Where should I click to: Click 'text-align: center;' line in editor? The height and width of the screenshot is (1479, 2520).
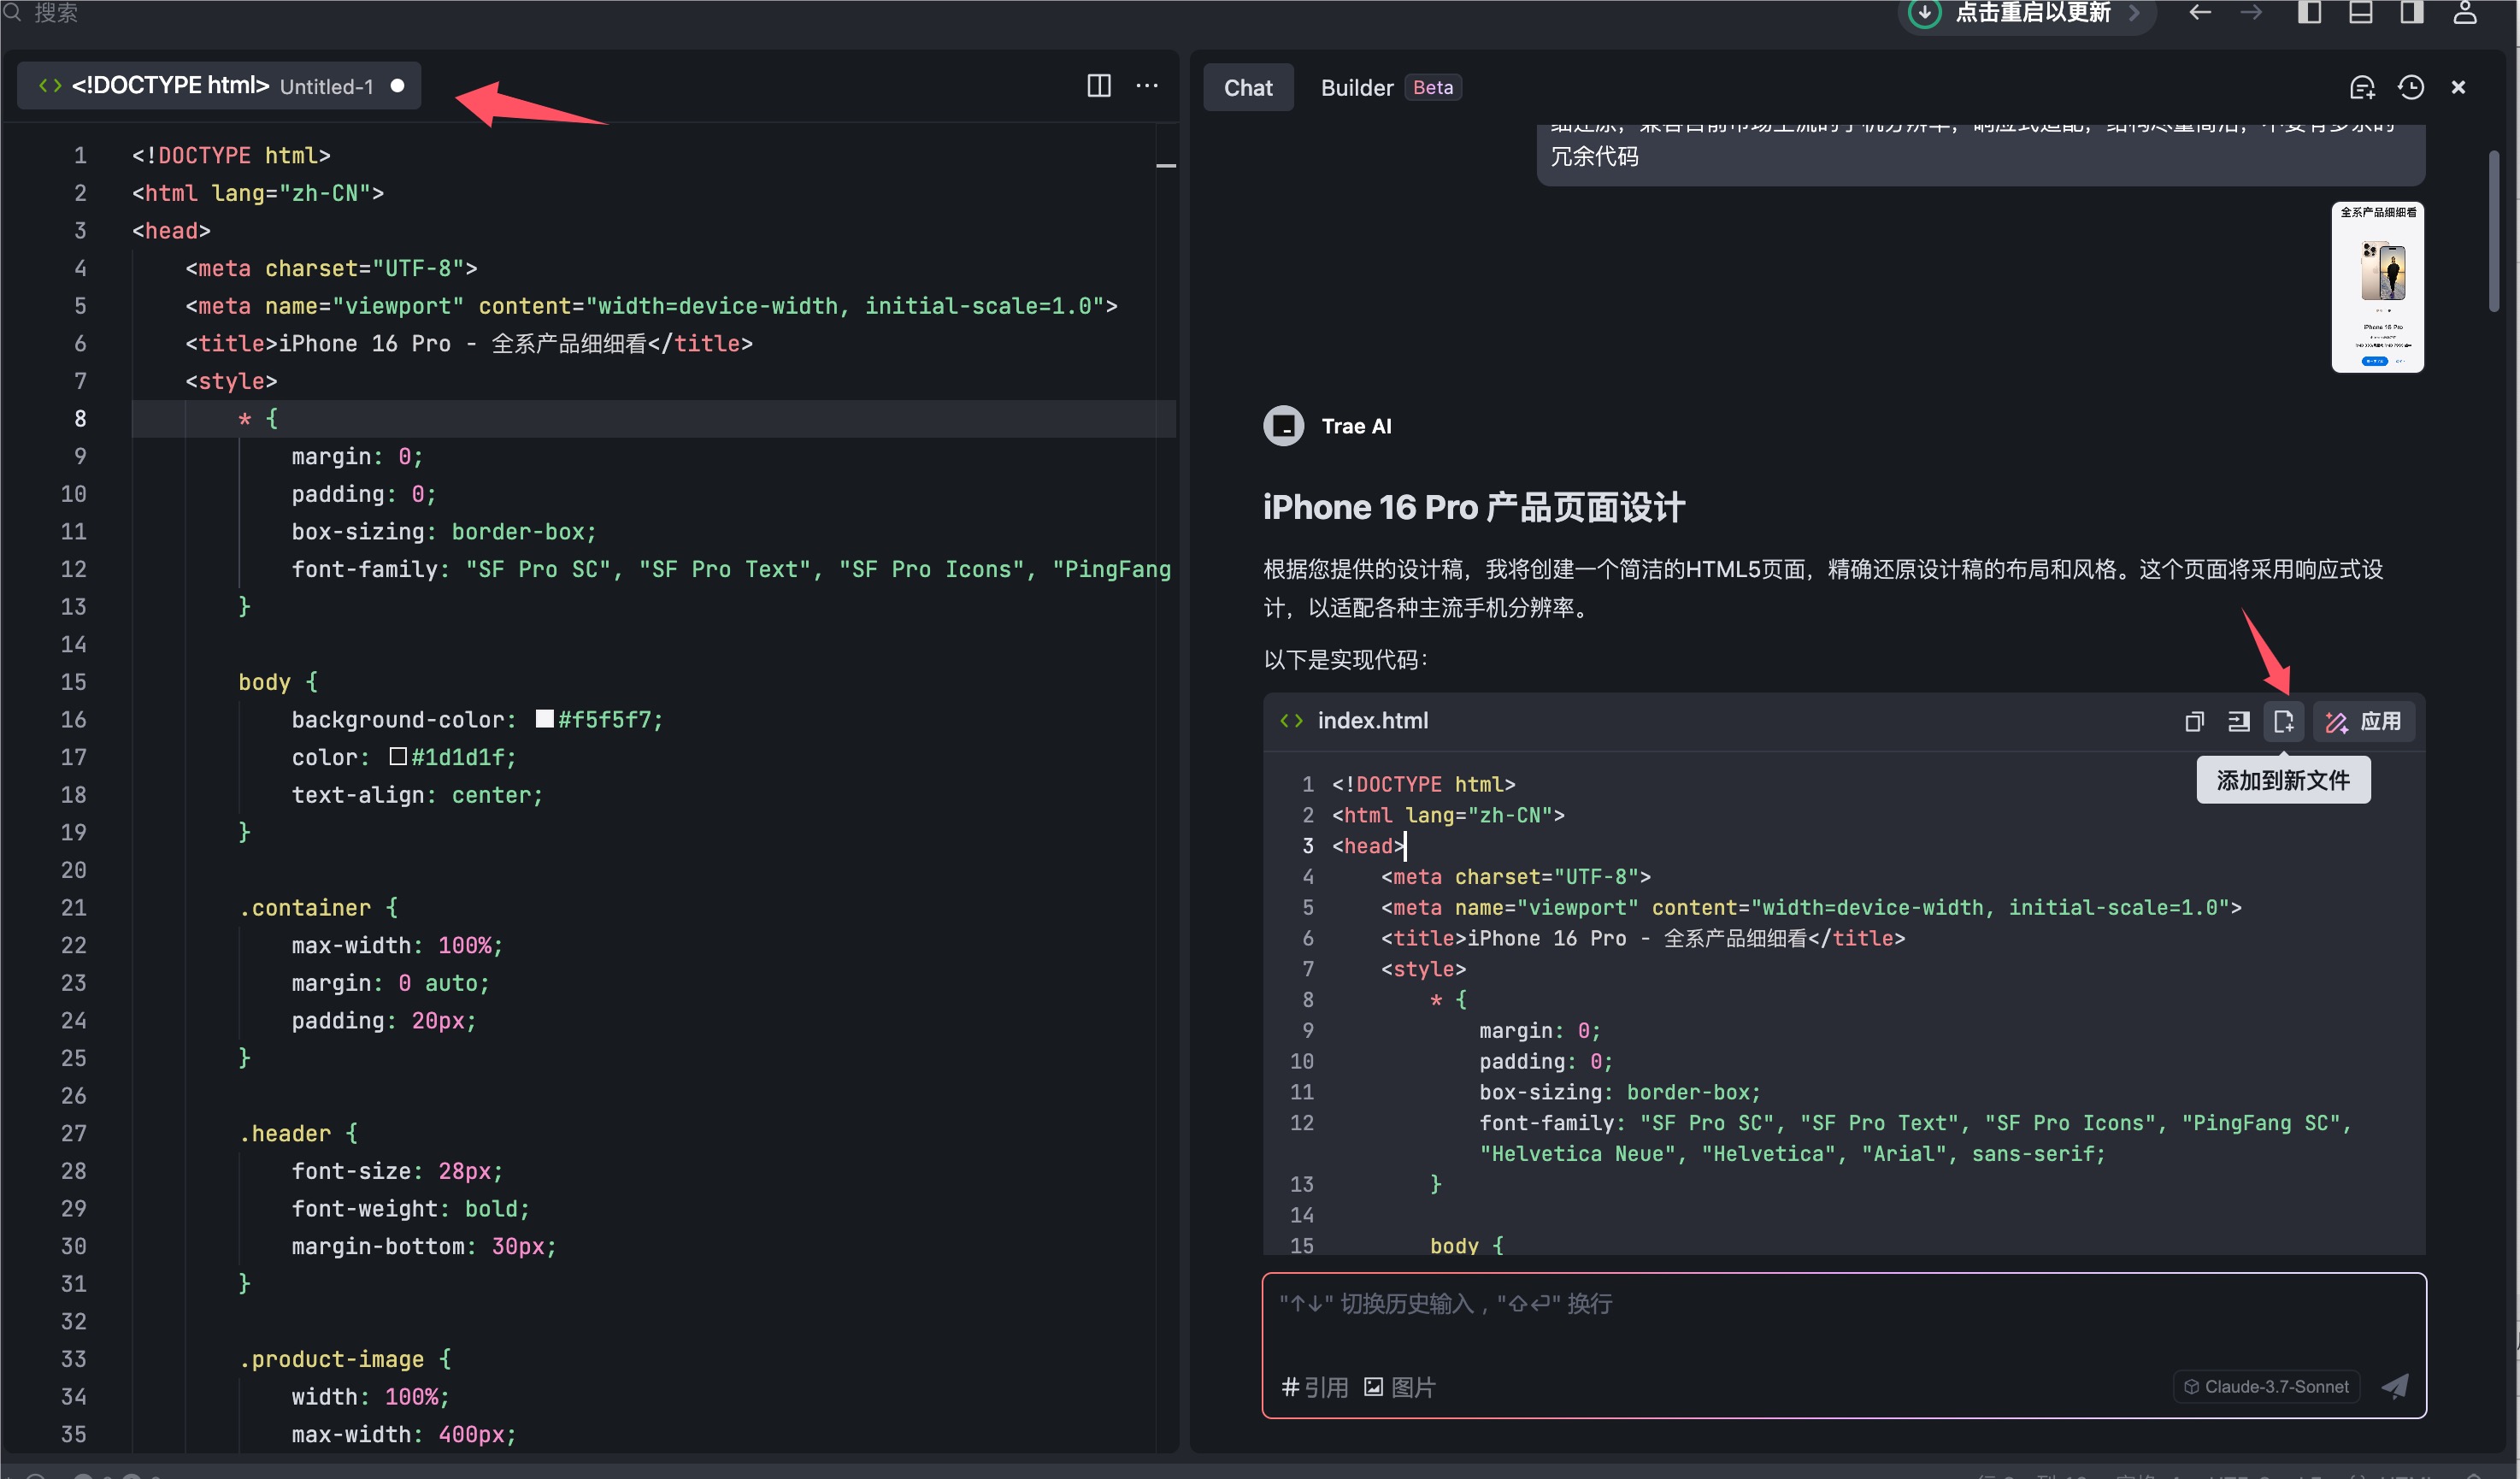point(417,794)
